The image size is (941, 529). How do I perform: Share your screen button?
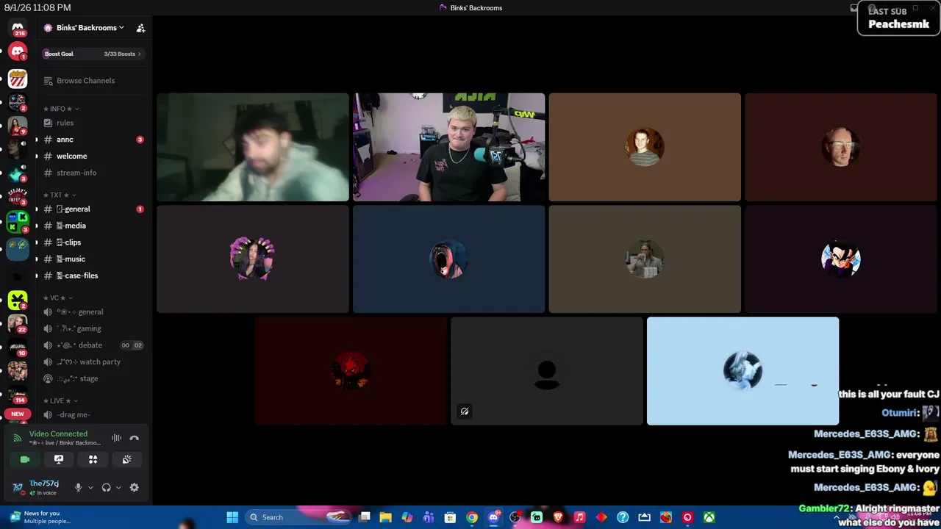click(x=59, y=459)
